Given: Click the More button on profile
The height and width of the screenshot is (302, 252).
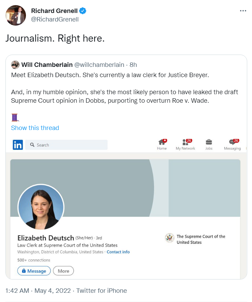Looking at the screenshot, I should [x=64, y=271].
